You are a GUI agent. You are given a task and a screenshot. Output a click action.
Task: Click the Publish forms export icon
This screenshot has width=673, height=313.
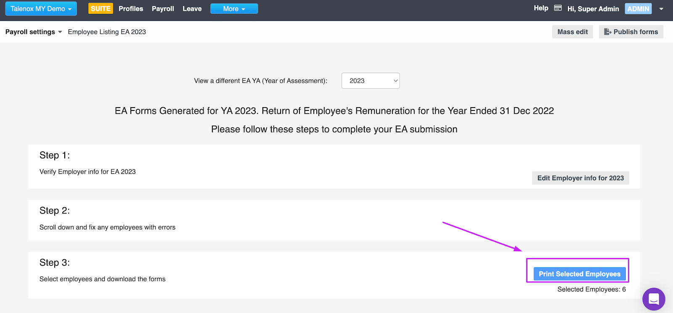point(607,32)
